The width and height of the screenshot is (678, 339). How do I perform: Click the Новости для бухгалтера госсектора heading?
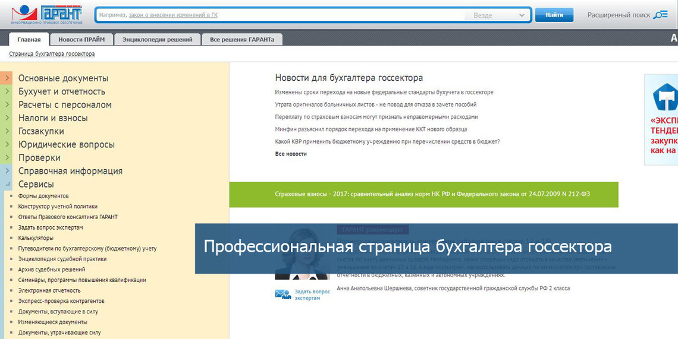349,78
